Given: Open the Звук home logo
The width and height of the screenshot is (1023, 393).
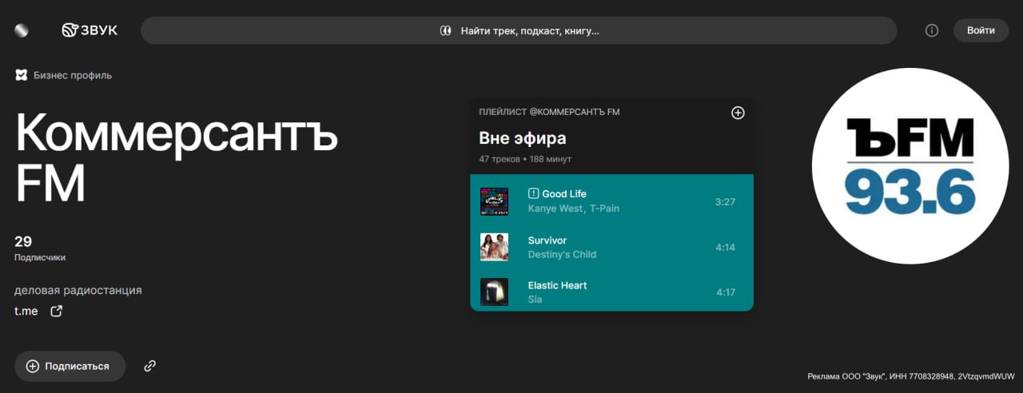Looking at the screenshot, I should click(x=90, y=30).
